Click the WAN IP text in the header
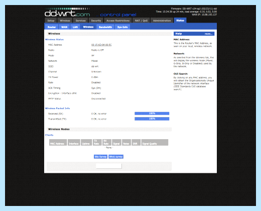 point(204,15)
